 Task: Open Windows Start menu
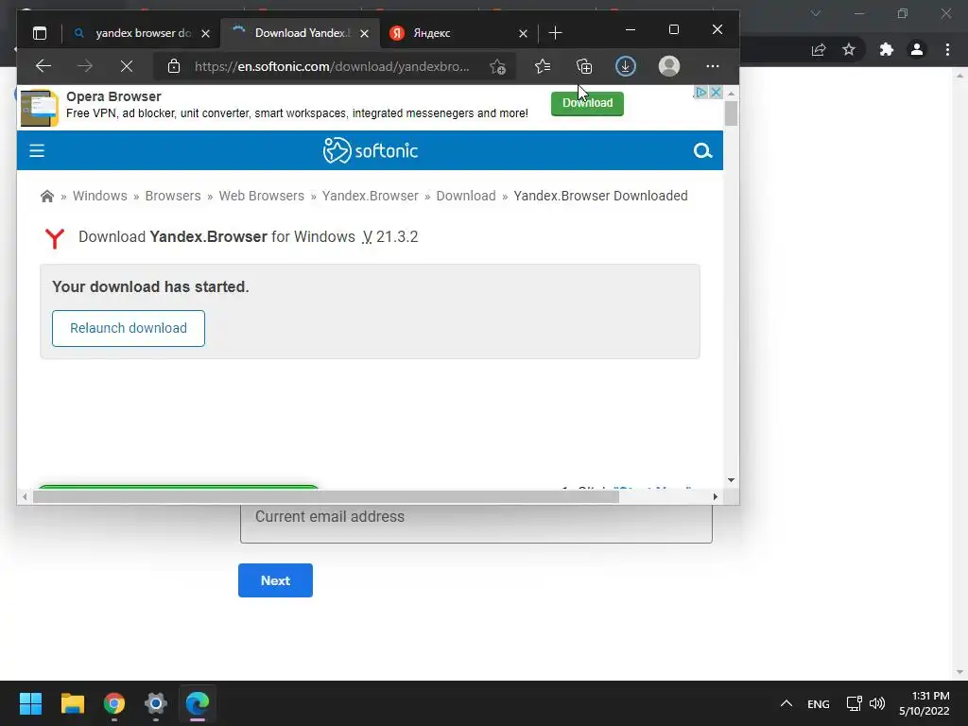coord(30,703)
